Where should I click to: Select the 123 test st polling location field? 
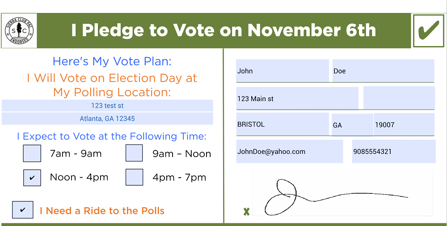click(x=107, y=106)
